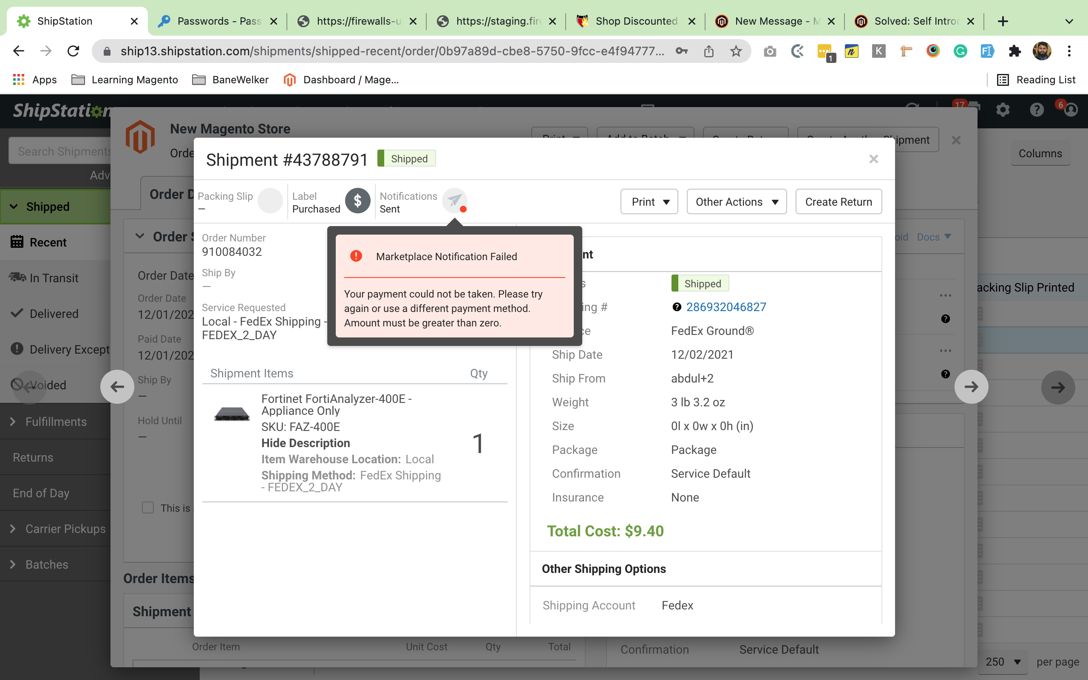Click the Notifications Sent paper-plane icon
Screen dimensions: 1088x680
(x=454, y=201)
